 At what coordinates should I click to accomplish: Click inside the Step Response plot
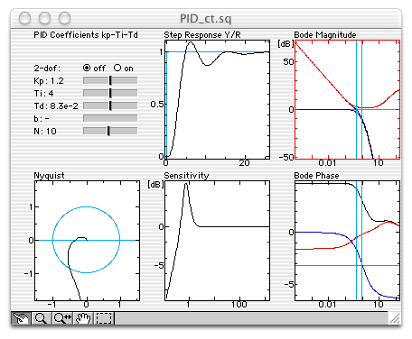click(218, 99)
